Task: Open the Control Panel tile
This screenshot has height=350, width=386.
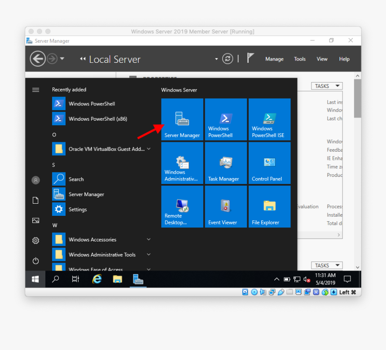Action: (269, 163)
